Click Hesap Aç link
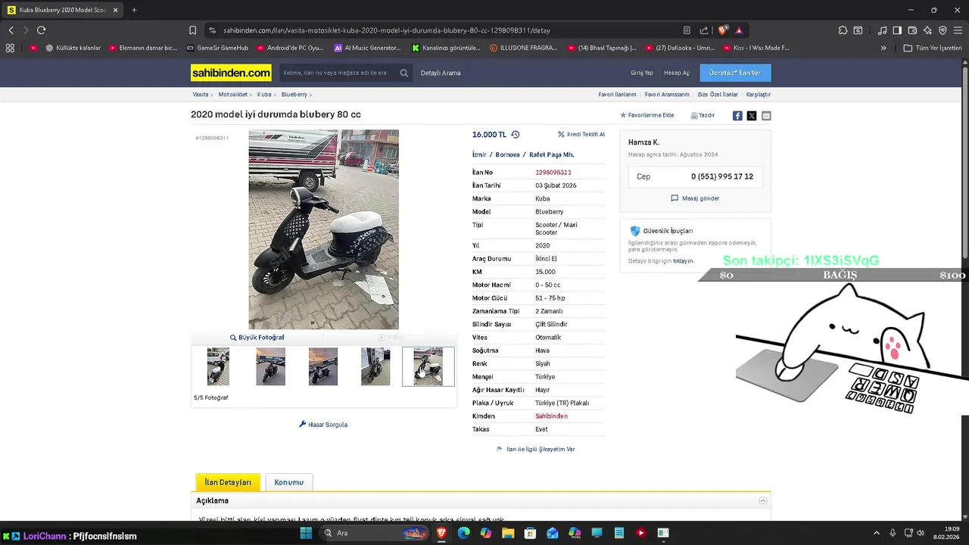 pyautogui.click(x=677, y=73)
